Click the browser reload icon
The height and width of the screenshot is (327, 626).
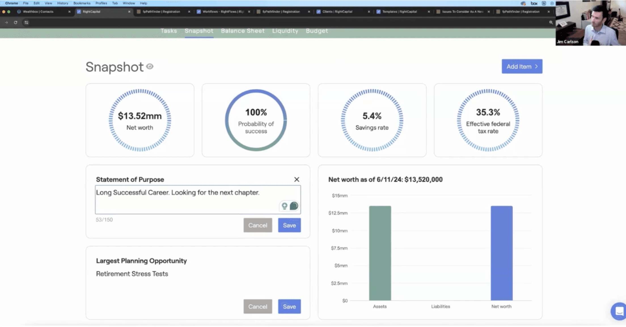[16, 22]
